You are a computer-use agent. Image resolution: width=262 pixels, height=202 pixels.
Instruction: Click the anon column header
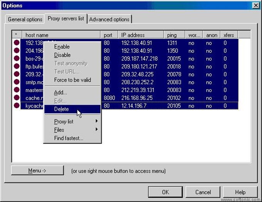212,35
